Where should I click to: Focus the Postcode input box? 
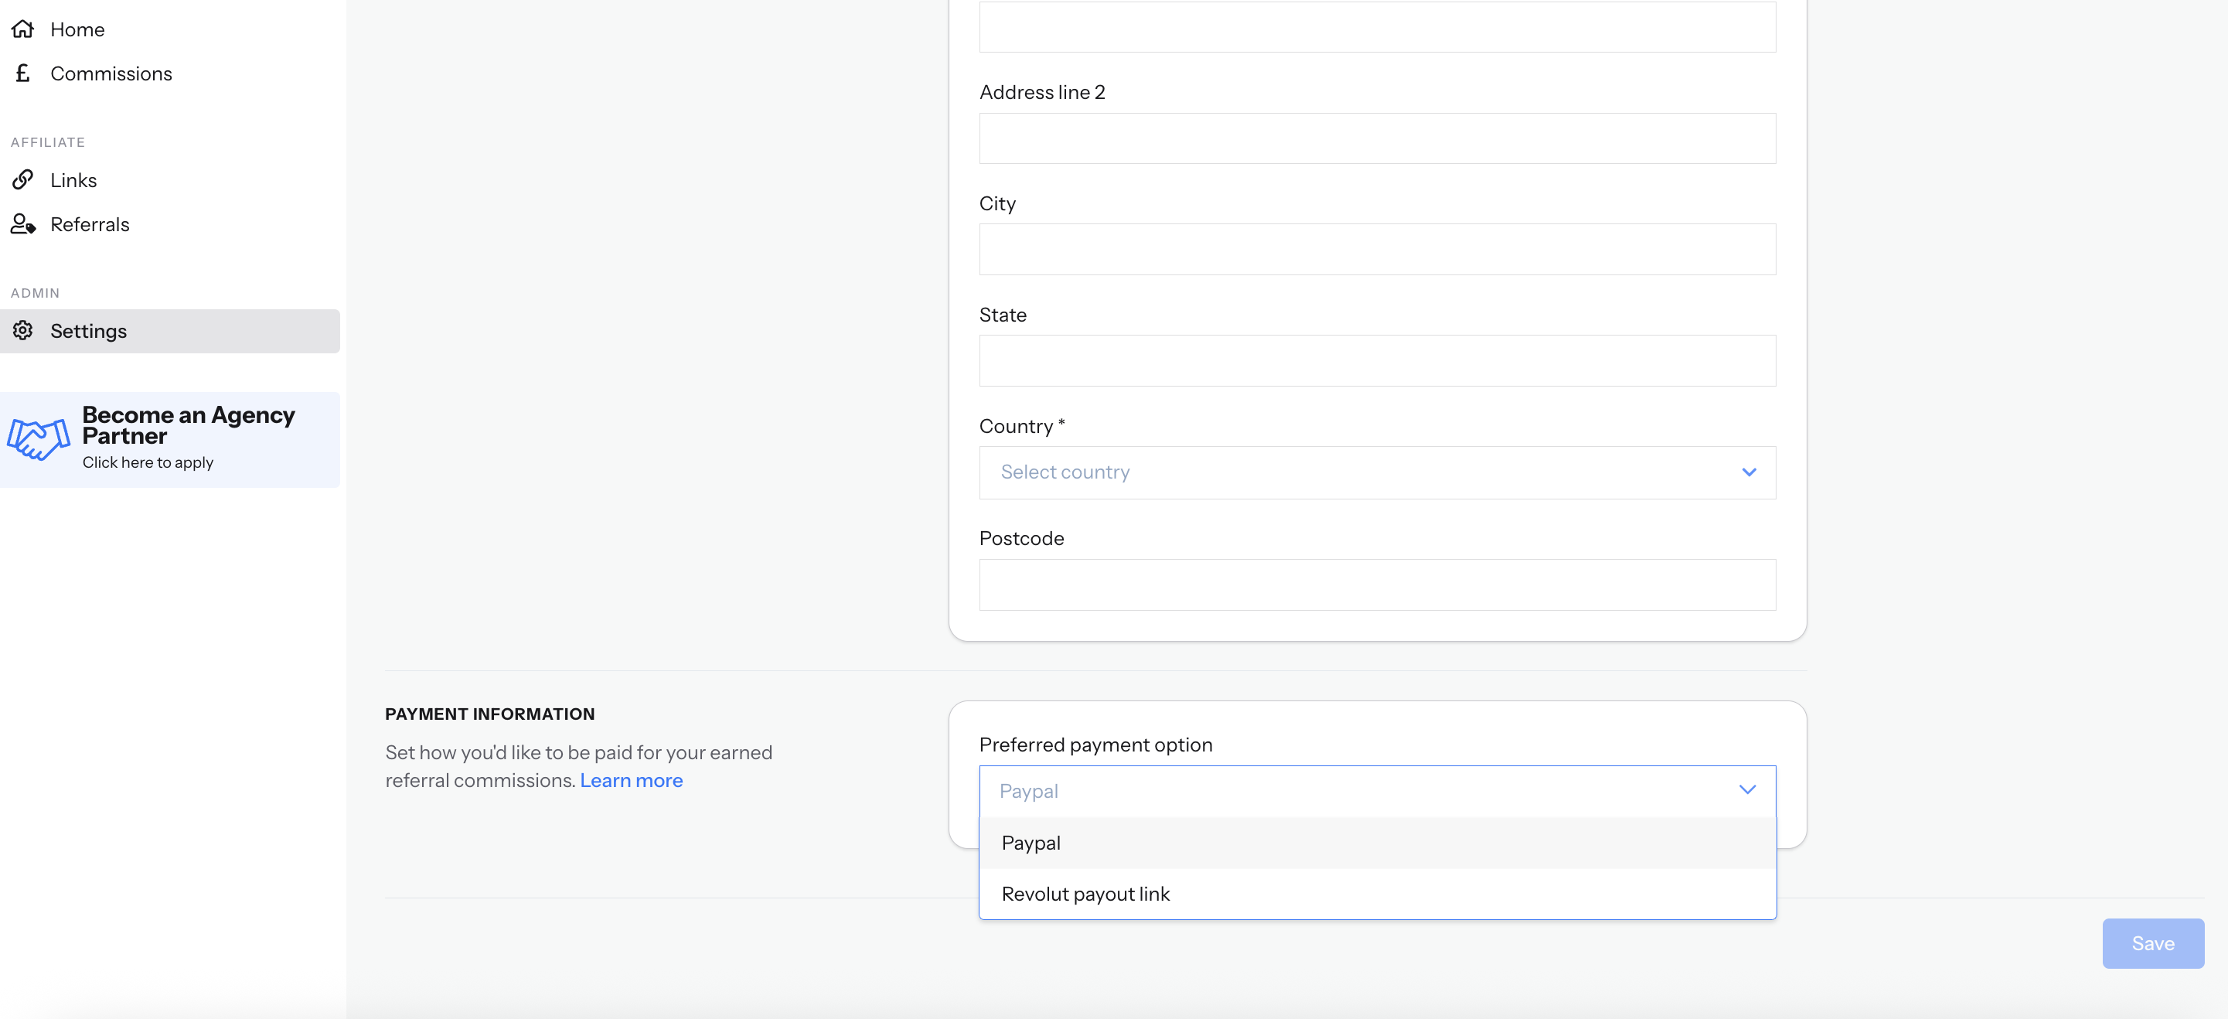[1376, 584]
